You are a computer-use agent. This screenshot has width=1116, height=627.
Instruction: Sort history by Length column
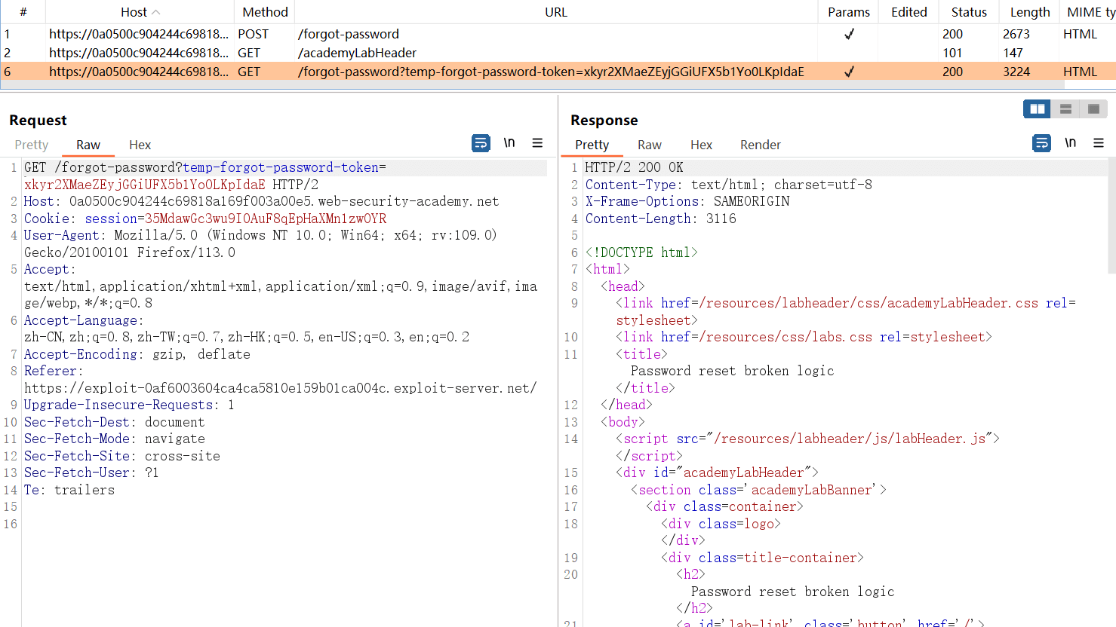pyautogui.click(x=1029, y=12)
